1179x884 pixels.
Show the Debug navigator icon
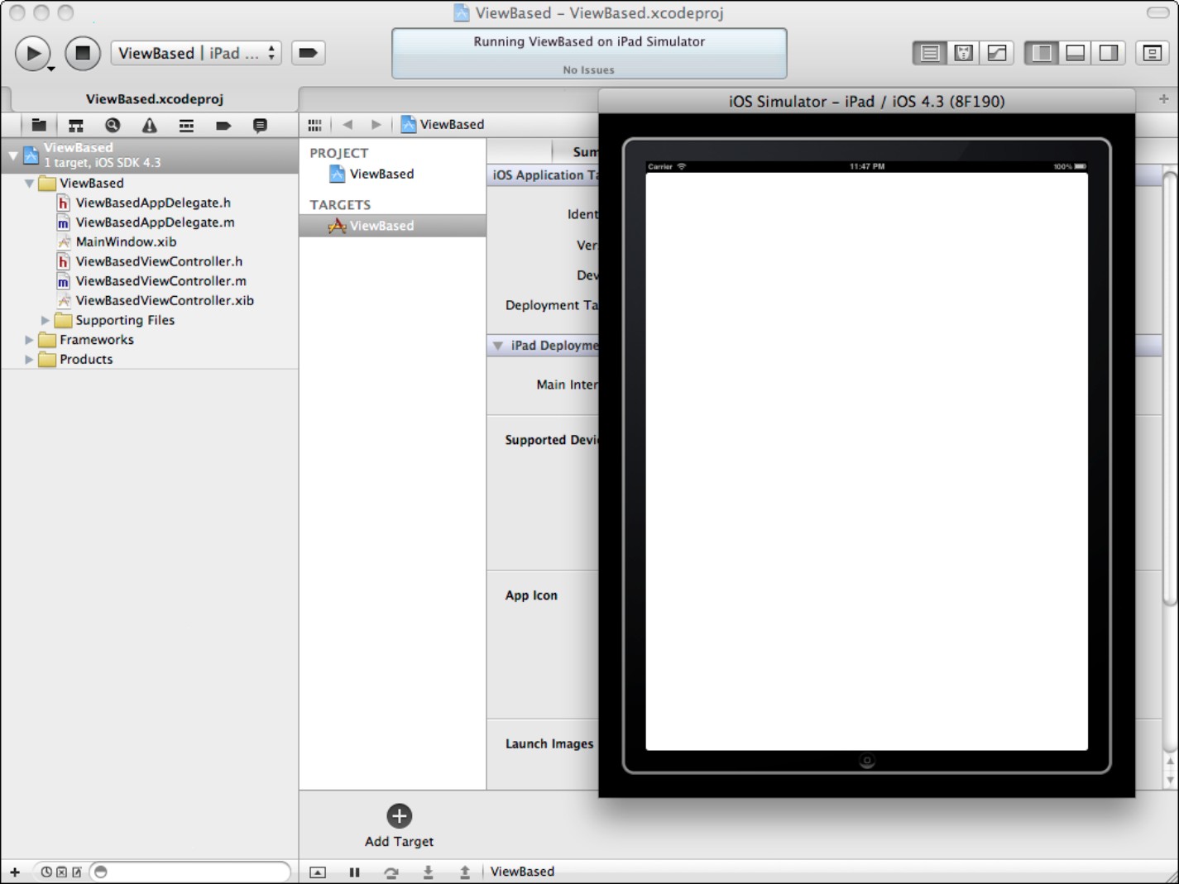tap(186, 126)
